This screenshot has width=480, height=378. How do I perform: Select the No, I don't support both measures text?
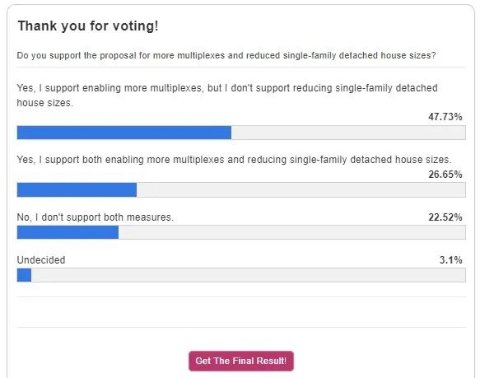click(96, 217)
